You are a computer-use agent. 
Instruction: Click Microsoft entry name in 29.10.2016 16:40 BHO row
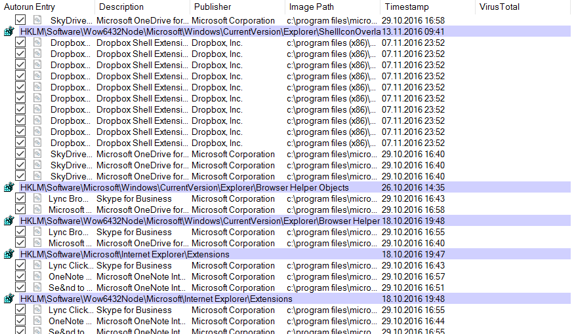pyautogui.click(x=70, y=243)
